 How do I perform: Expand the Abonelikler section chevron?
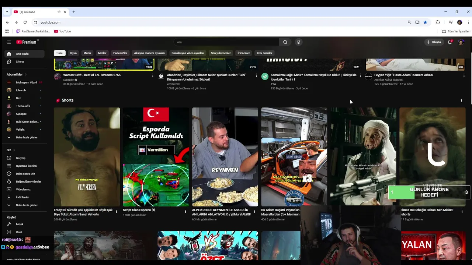point(25,74)
